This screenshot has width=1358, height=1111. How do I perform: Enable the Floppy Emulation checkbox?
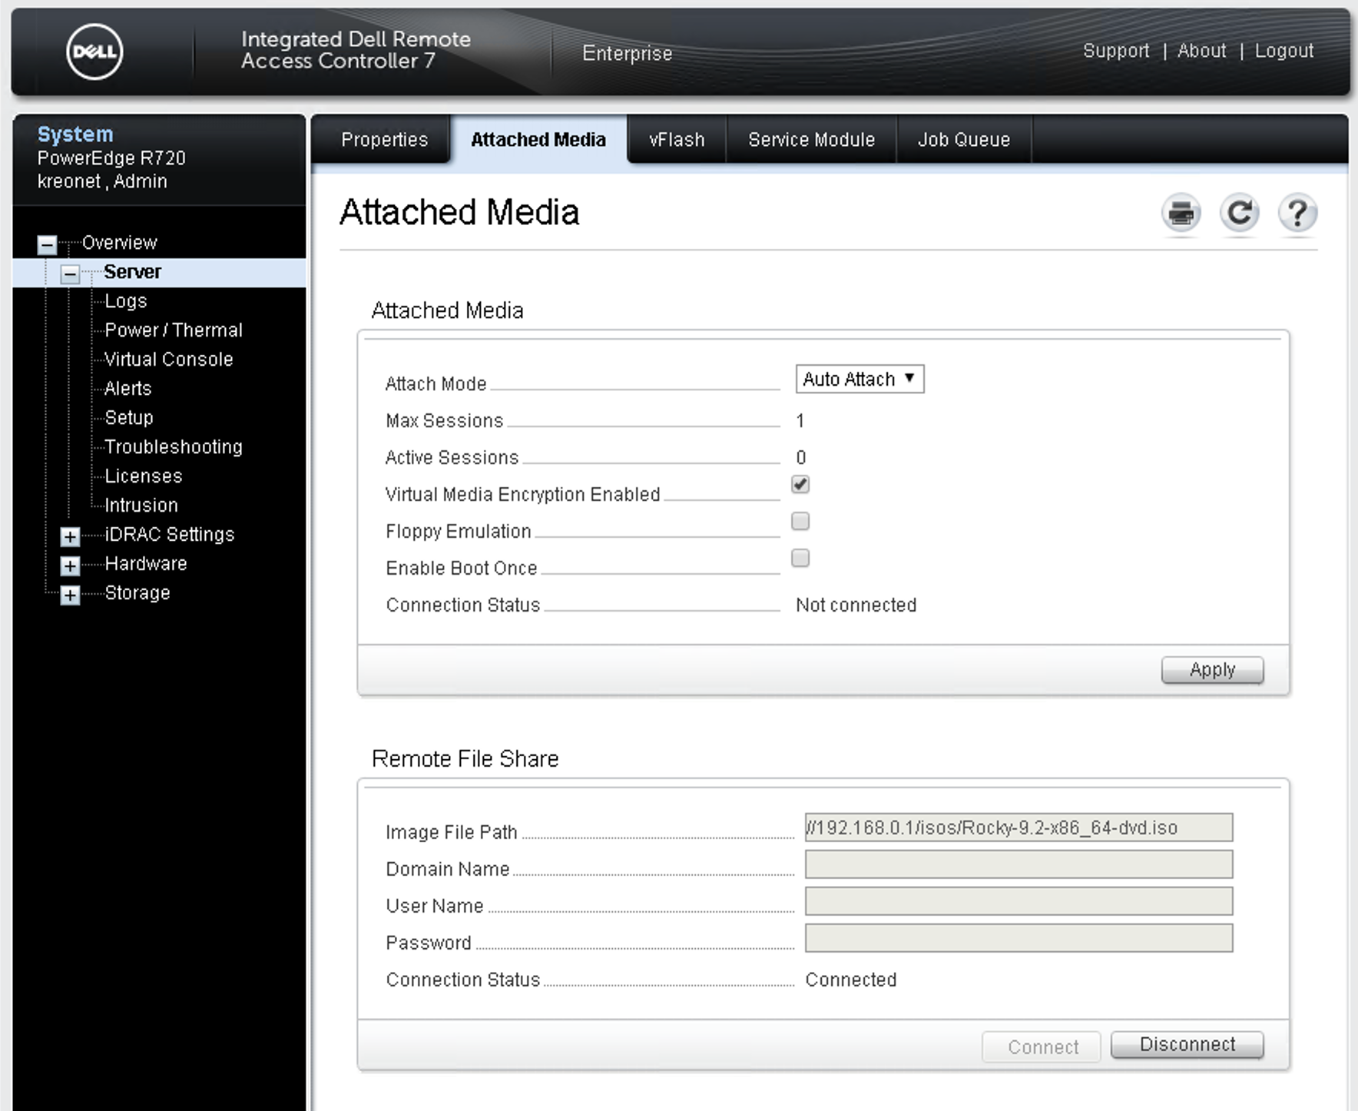(800, 521)
